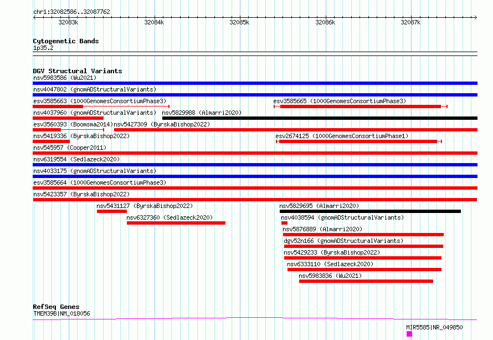
Task: Click the chr1:32082586..32087762 coordinate text
Action: (x=71, y=12)
